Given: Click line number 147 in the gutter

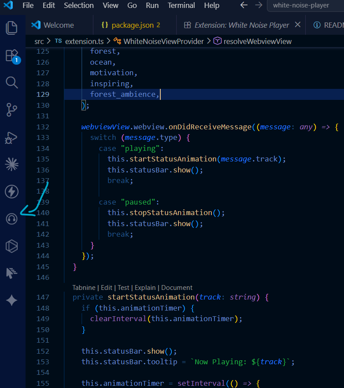Looking at the screenshot, I should coord(43,297).
